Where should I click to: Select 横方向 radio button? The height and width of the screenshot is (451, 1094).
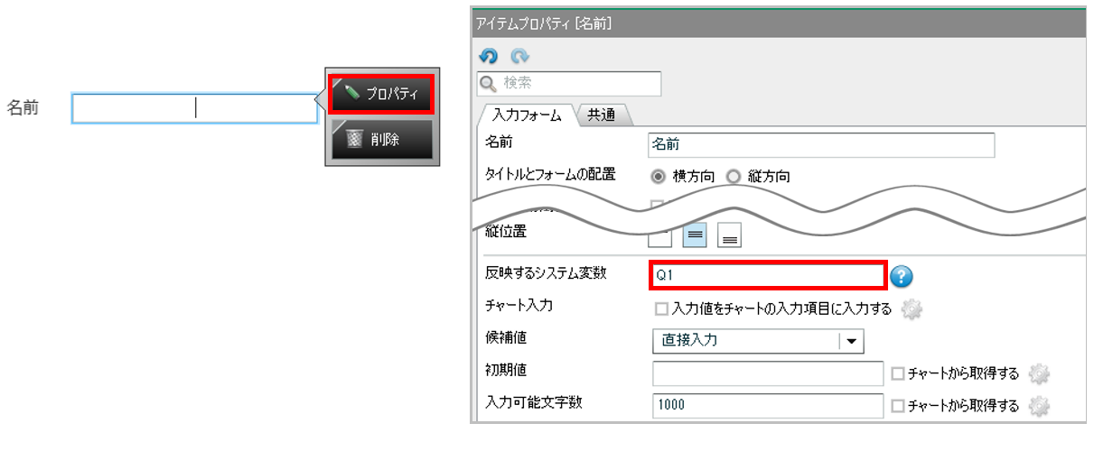tap(658, 177)
